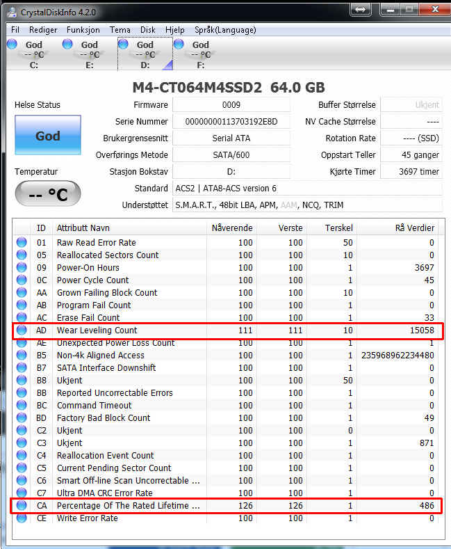
Task: Click status icon for Command Timeout
Action: (x=22, y=405)
